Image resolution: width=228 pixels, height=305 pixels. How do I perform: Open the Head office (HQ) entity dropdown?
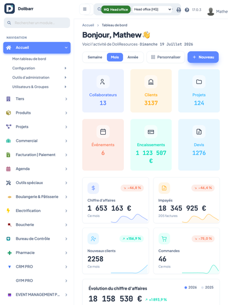153,9
